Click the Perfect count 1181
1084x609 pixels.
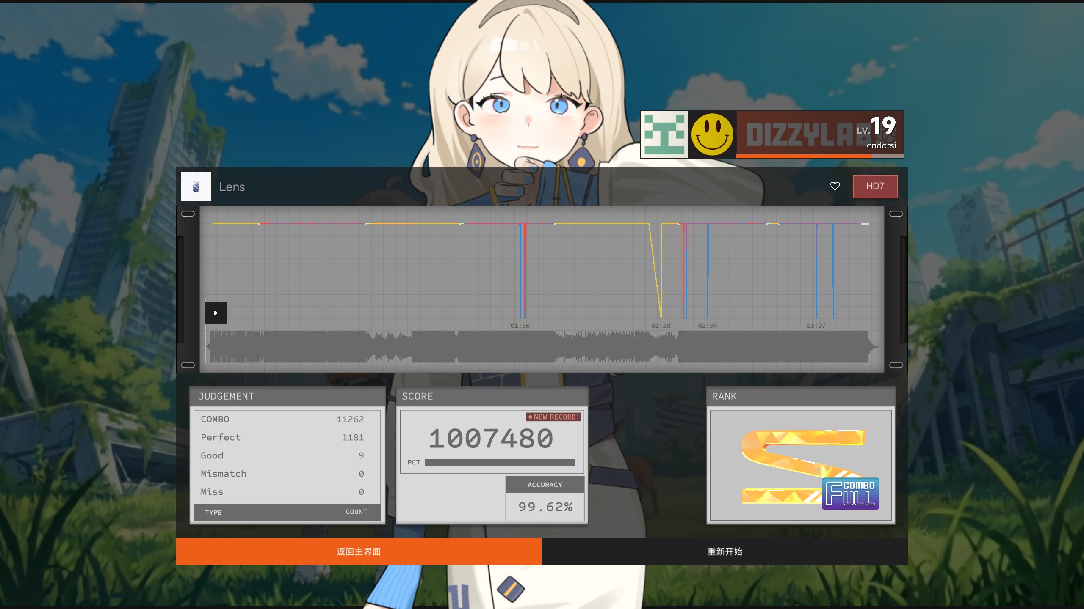[x=353, y=437]
